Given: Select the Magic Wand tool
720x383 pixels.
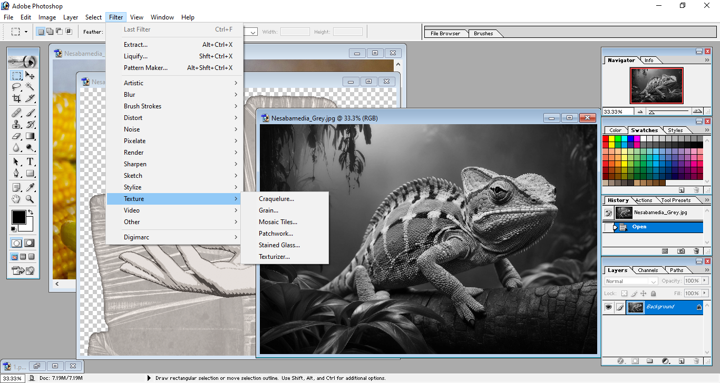Looking at the screenshot, I should click(x=30, y=87).
